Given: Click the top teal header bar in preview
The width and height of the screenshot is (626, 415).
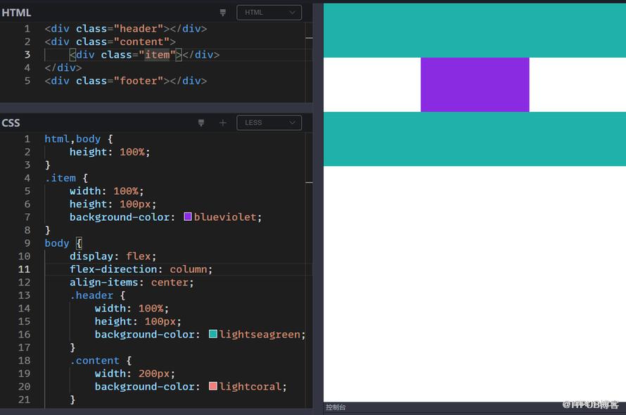Looking at the screenshot, I should [x=475, y=30].
